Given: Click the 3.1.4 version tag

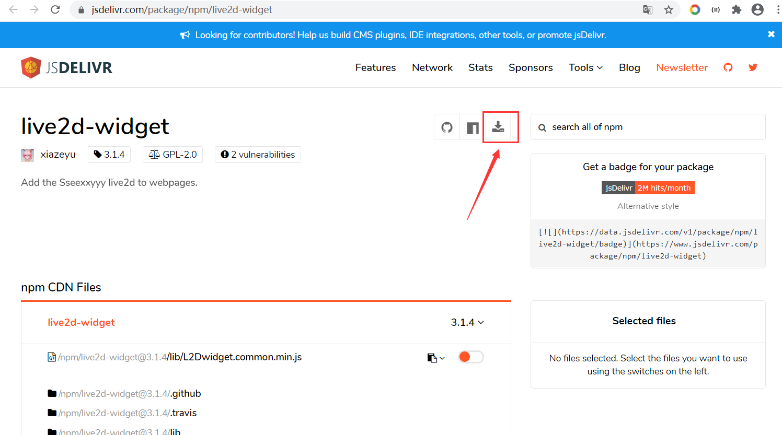Looking at the screenshot, I should [x=109, y=155].
